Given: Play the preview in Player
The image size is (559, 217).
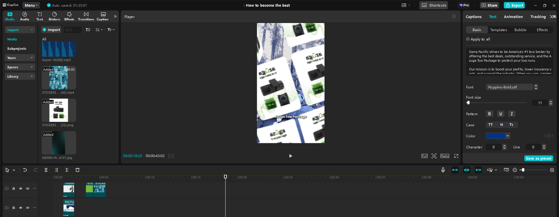Looking at the screenshot, I should pos(291,156).
